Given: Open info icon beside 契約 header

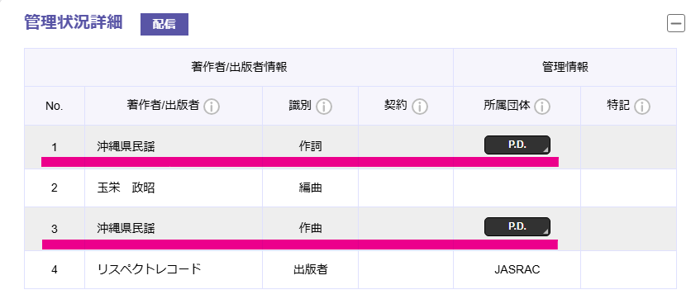Looking at the screenshot, I should pyautogui.click(x=420, y=107).
